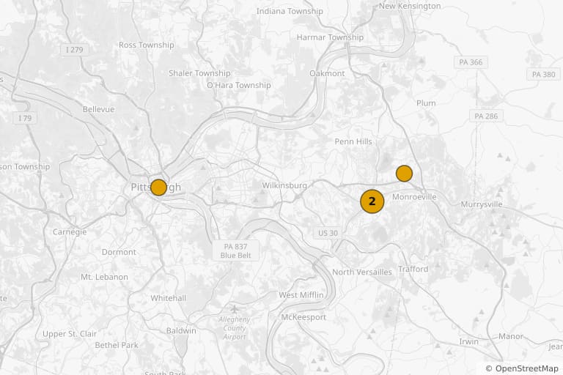Click the I 279 road shield
The width and height of the screenshot is (563, 375).
tap(75, 50)
